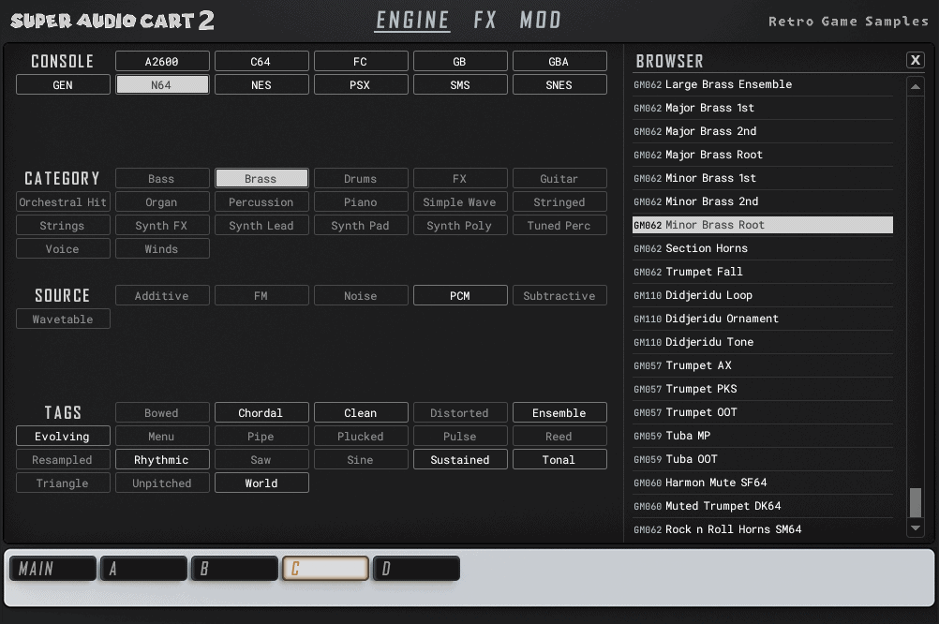The height and width of the screenshot is (624, 939).
Task: Enable the Subtractive source filter
Action: [559, 295]
